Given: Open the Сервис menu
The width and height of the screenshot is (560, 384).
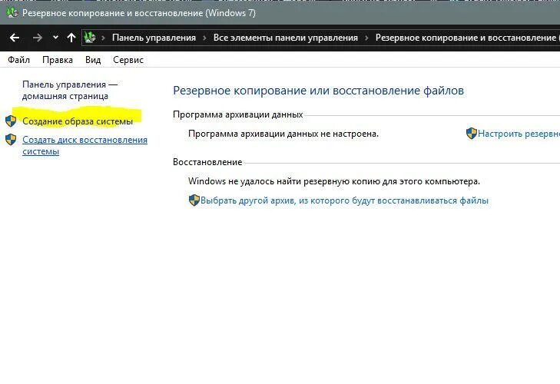Looking at the screenshot, I should point(128,60).
